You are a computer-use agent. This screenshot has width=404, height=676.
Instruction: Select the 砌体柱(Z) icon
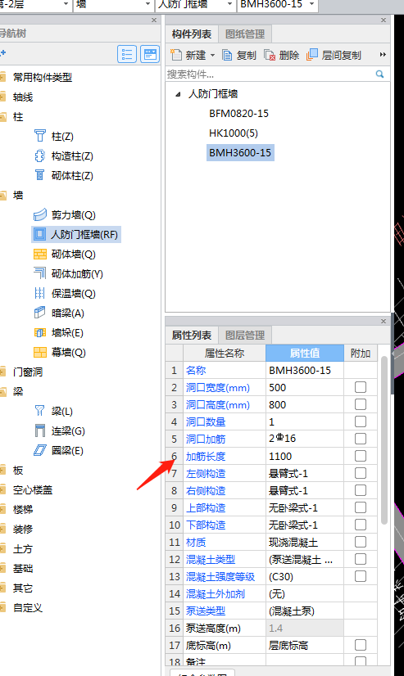(x=39, y=175)
